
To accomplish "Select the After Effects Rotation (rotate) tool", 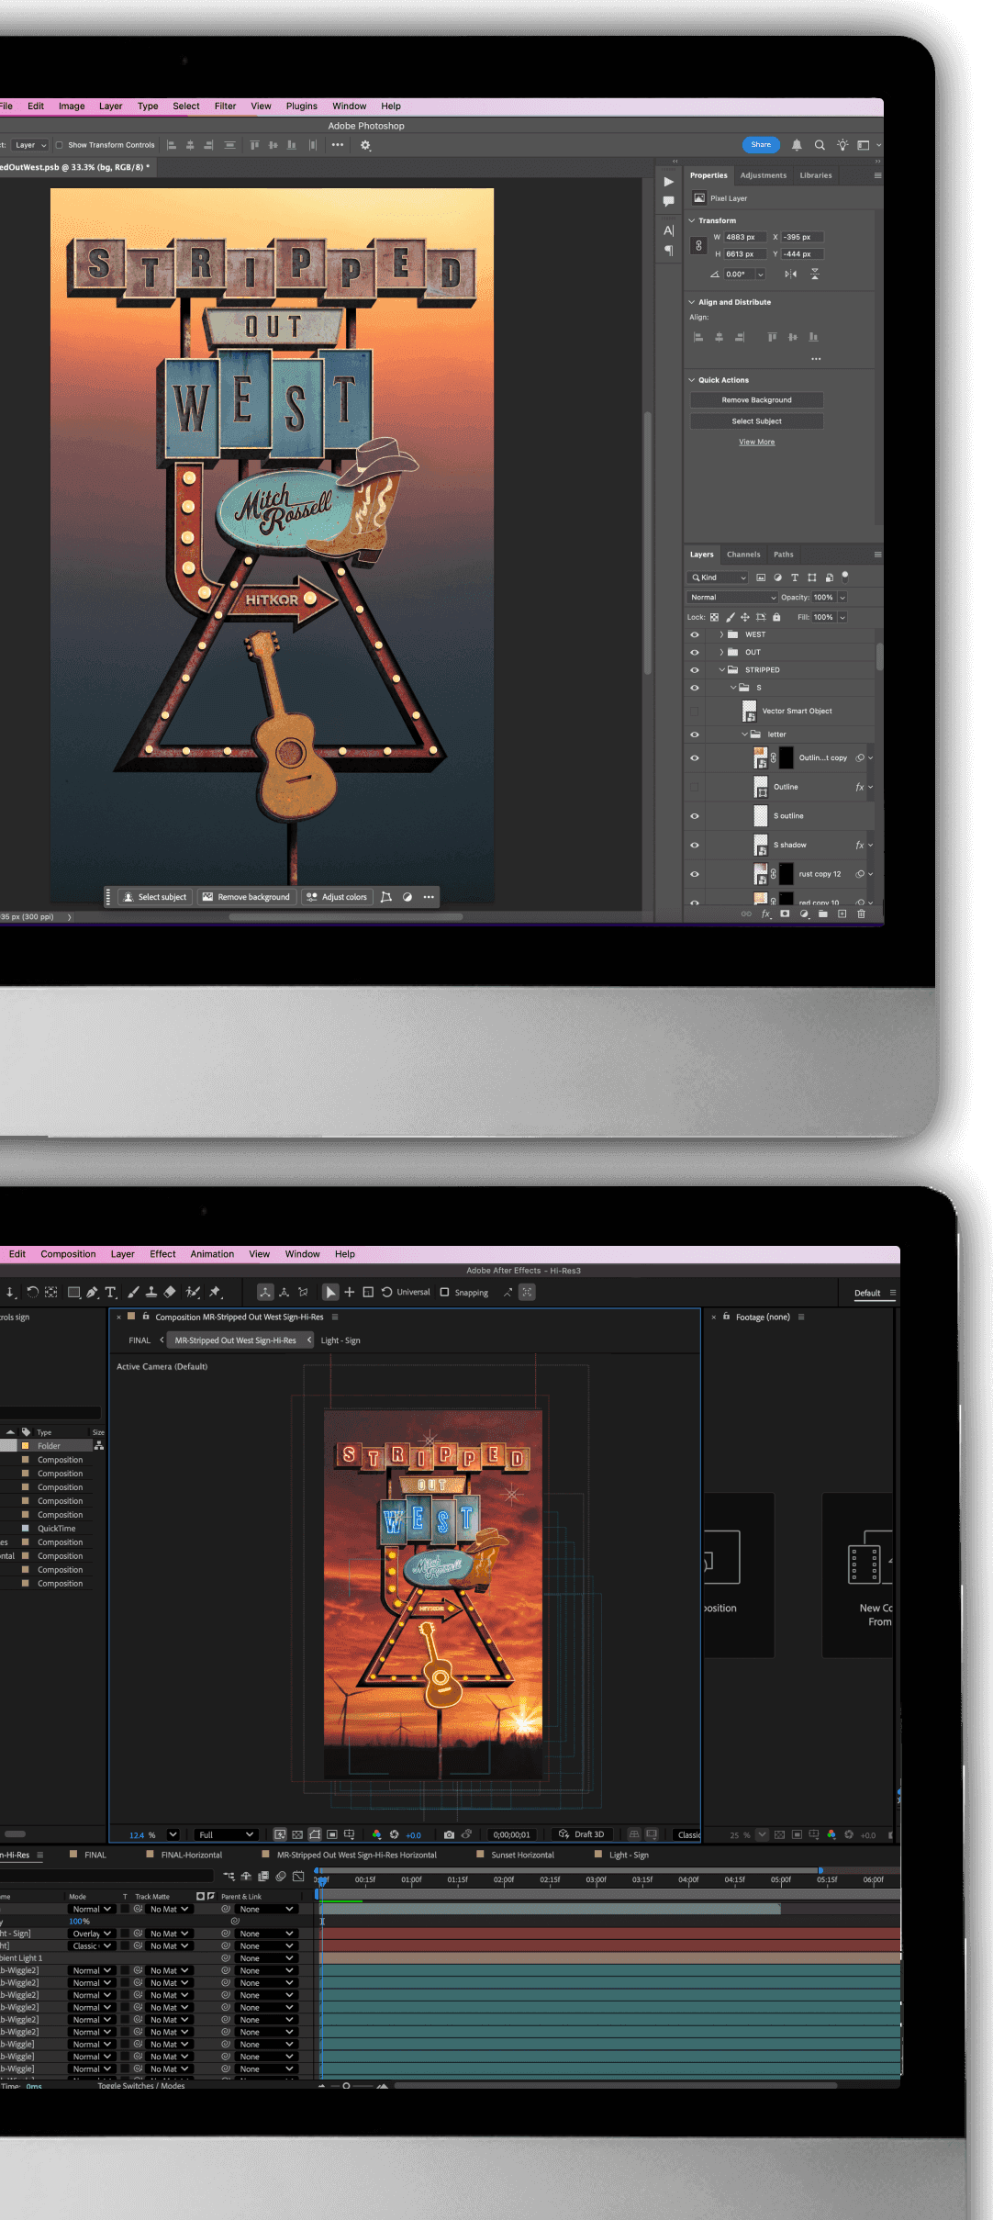I will tap(32, 1293).
